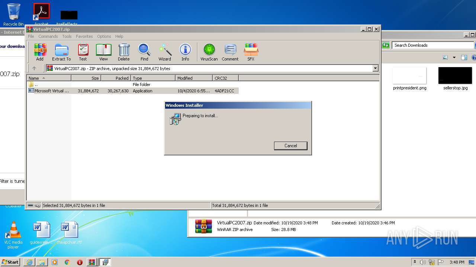476x267 pixels.
Task: Click the SFX toolbar icon
Action: [251, 52]
